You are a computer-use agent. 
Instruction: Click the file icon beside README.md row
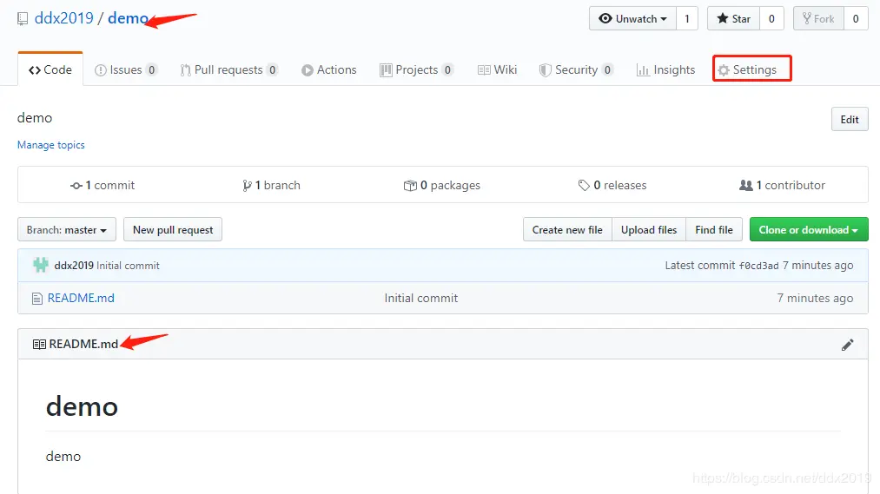(x=37, y=299)
